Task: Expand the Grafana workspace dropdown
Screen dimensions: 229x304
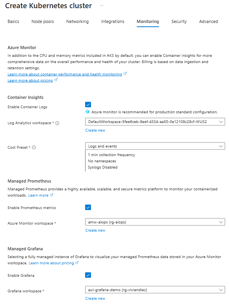Action: coord(155,290)
